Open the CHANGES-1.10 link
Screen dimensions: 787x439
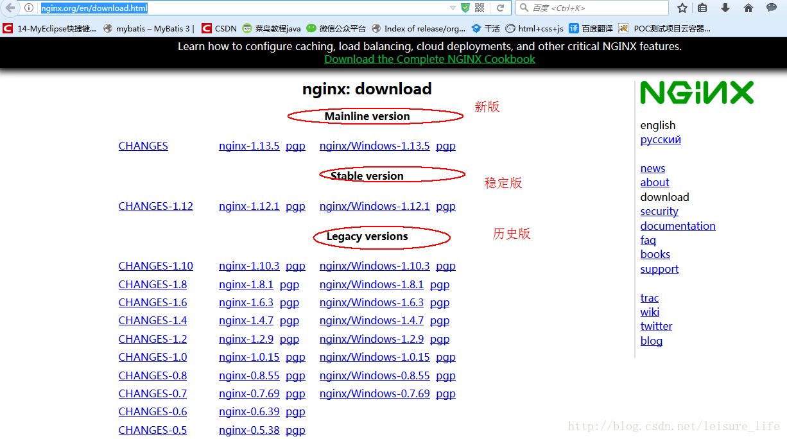[156, 266]
